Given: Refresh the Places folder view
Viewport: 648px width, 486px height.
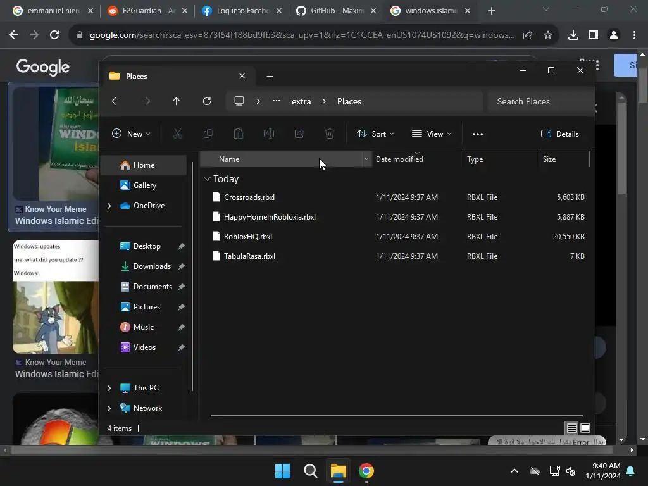Looking at the screenshot, I should tap(207, 101).
